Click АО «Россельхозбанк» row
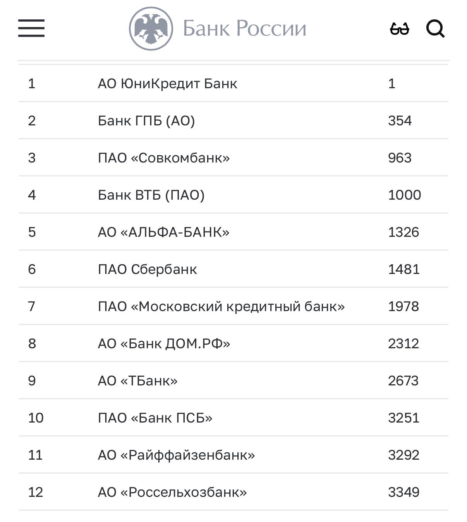The image size is (467, 522). click(172, 492)
